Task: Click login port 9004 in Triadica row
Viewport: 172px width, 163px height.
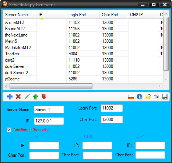Action: click(x=73, y=54)
